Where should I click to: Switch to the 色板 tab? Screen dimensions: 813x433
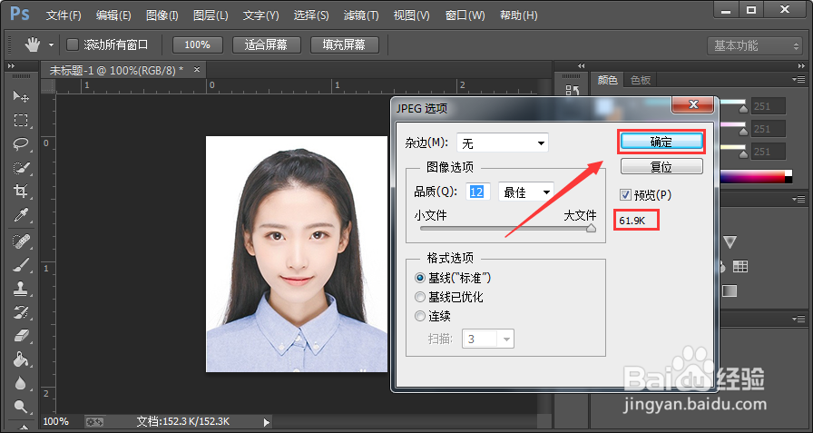tap(641, 80)
